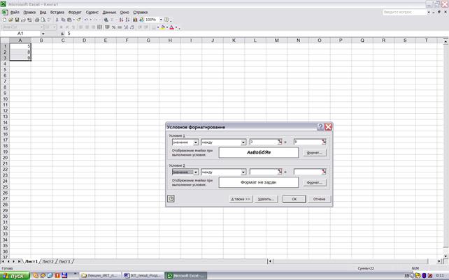Click the yellow fill color swatch icon
The height and width of the screenshot is (280, 449).
click(163, 27)
